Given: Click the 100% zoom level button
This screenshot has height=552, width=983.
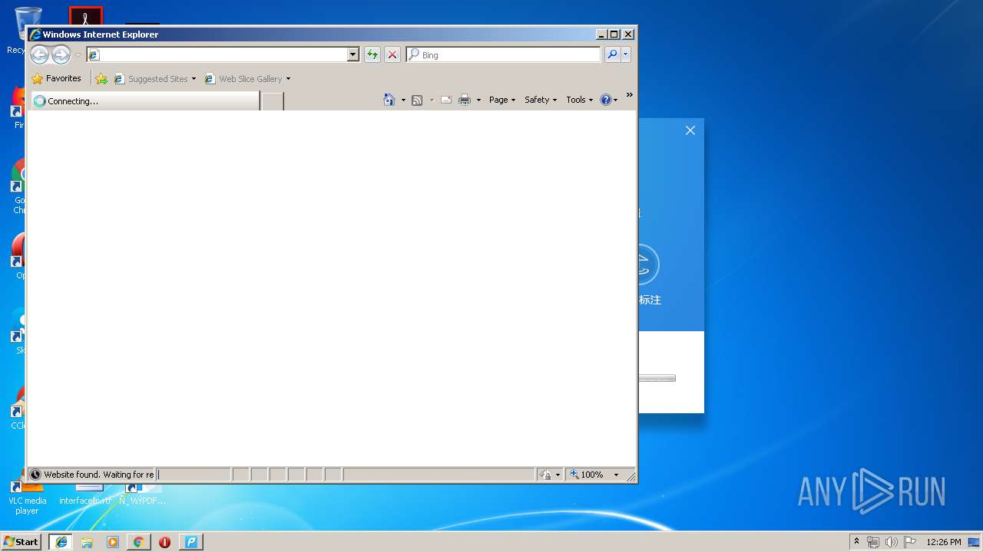Looking at the screenshot, I should (x=587, y=475).
